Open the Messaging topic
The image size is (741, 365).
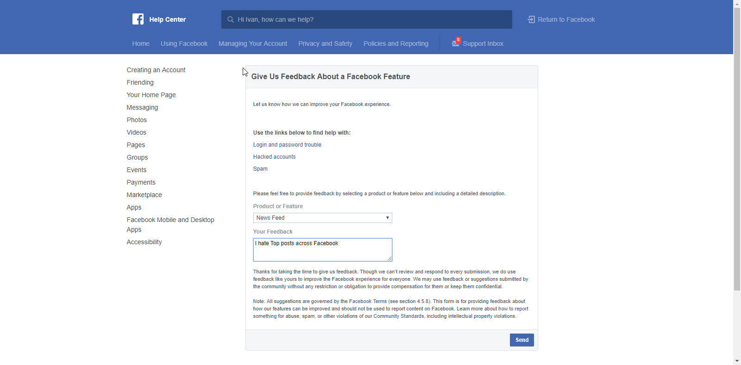pos(142,107)
